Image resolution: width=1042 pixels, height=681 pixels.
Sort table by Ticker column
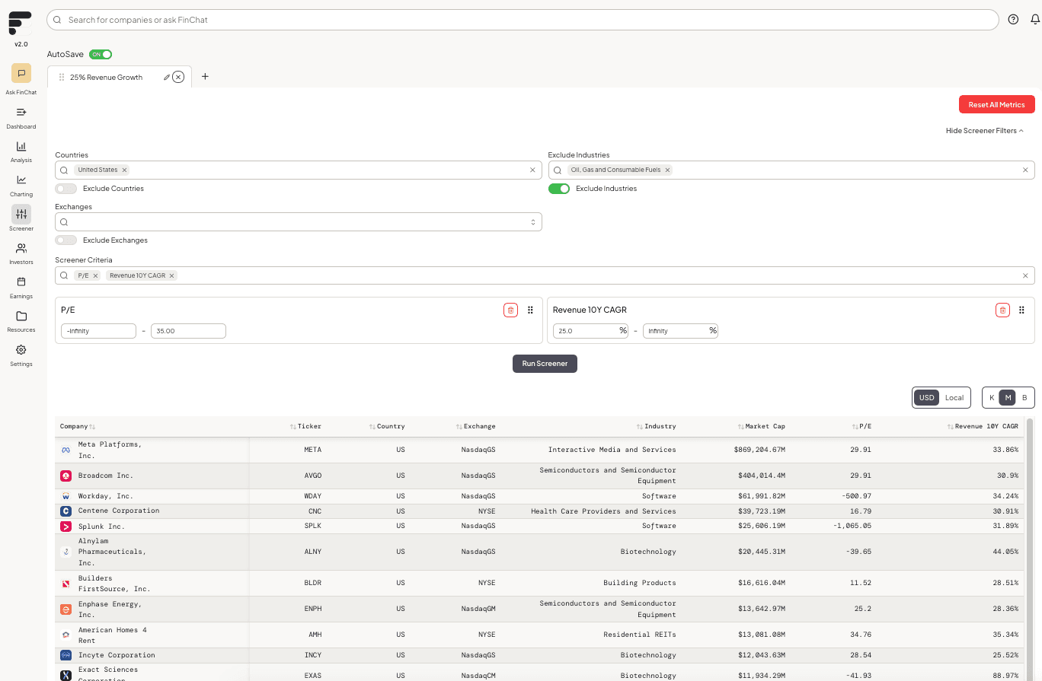(x=305, y=426)
